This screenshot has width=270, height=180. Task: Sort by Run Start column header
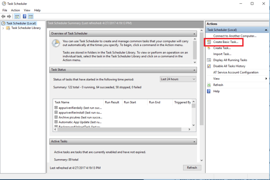[x=135, y=102]
